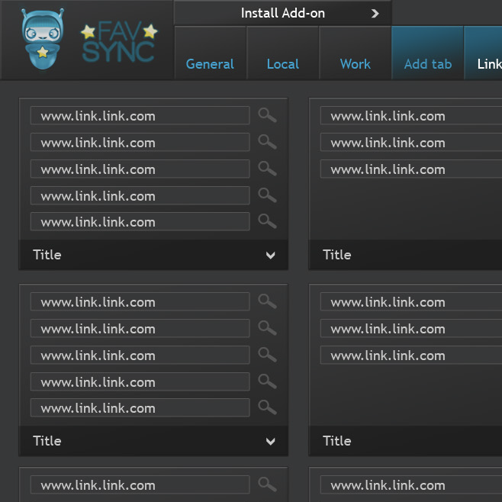The height and width of the screenshot is (502, 502).
Task: Click the magnifier beside fifth link in top-left panel
Action: (267, 221)
